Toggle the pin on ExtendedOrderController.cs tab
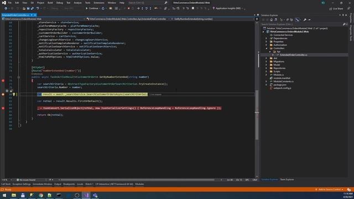The image size is (354, 199). pos(32,15)
